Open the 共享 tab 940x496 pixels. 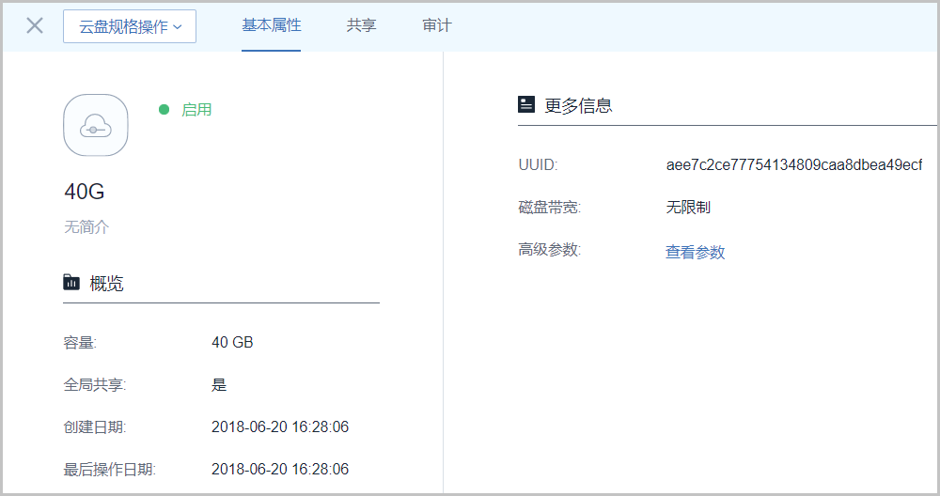point(361,25)
